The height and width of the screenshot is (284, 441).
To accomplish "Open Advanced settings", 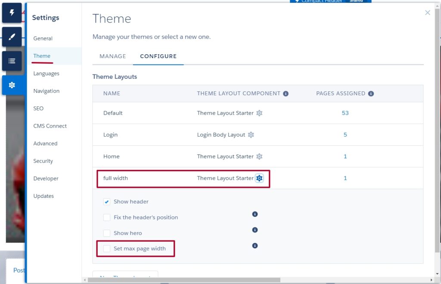I will click(x=45, y=144).
